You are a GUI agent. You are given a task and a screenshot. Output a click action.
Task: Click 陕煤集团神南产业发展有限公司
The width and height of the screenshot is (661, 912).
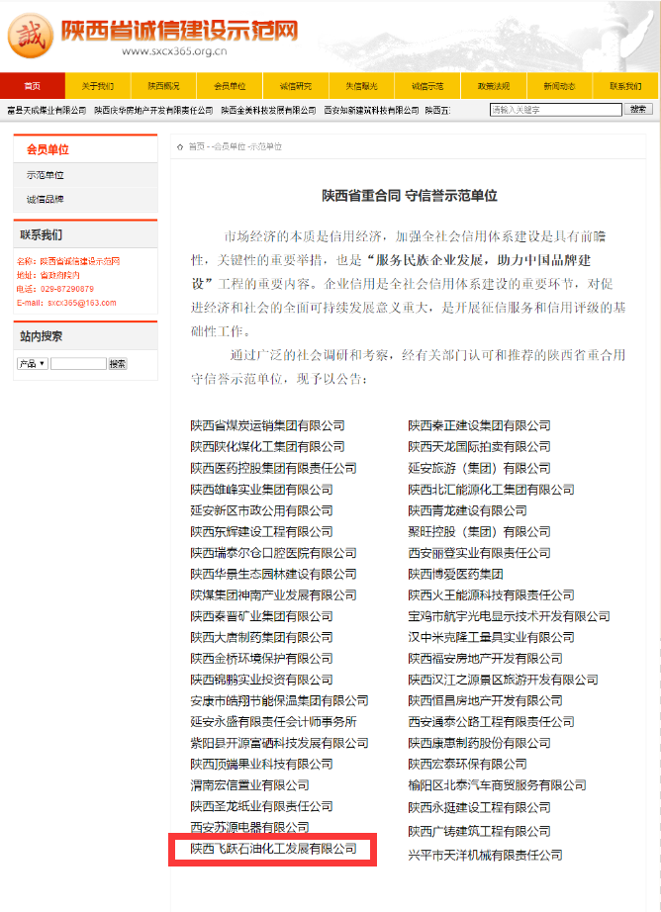point(273,595)
